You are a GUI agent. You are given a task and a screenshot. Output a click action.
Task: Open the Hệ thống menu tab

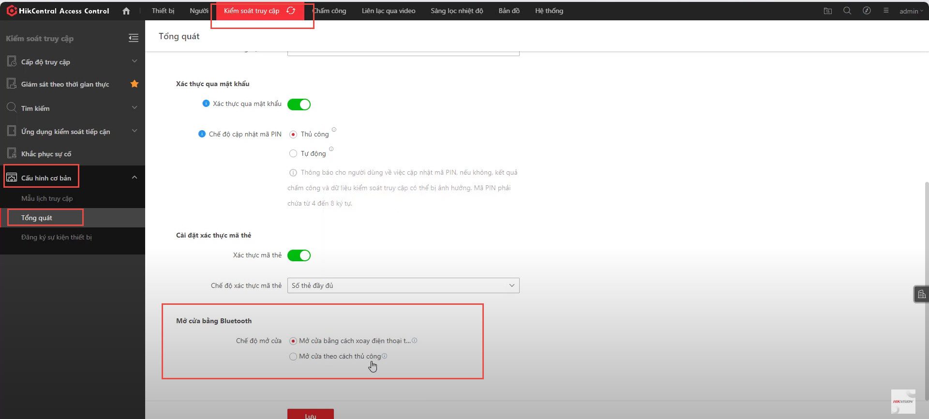[x=549, y=11]
